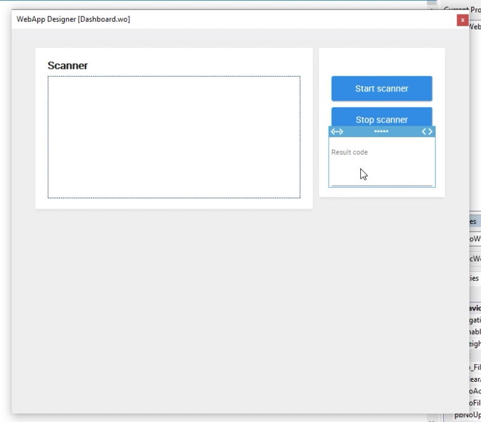481x422 pixels.
Task: Click the angle brackets code icon
Action: (x=427, y=132)
